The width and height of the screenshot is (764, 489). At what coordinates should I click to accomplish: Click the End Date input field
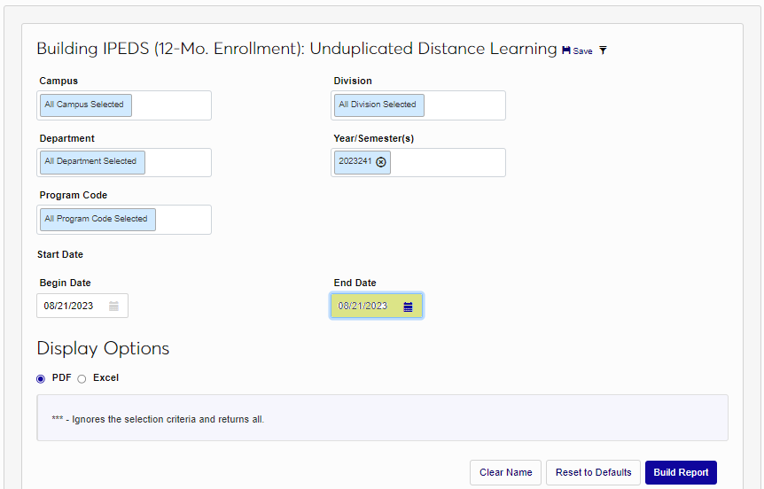(377, 306)
